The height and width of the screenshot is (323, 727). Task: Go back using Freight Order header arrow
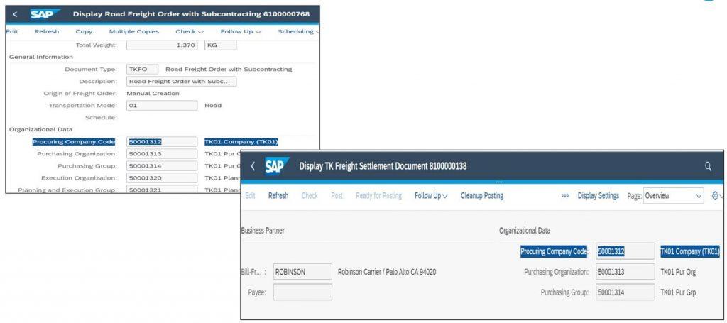[15, 14]
